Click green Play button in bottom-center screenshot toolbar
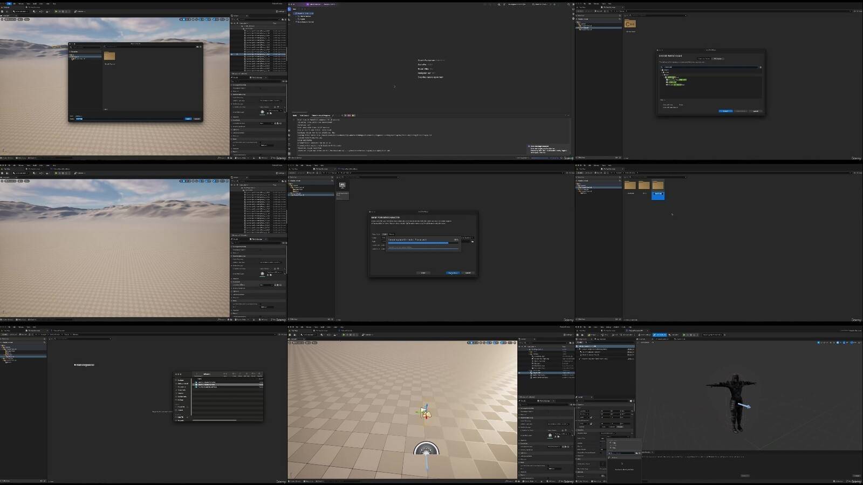 [344, 334]
